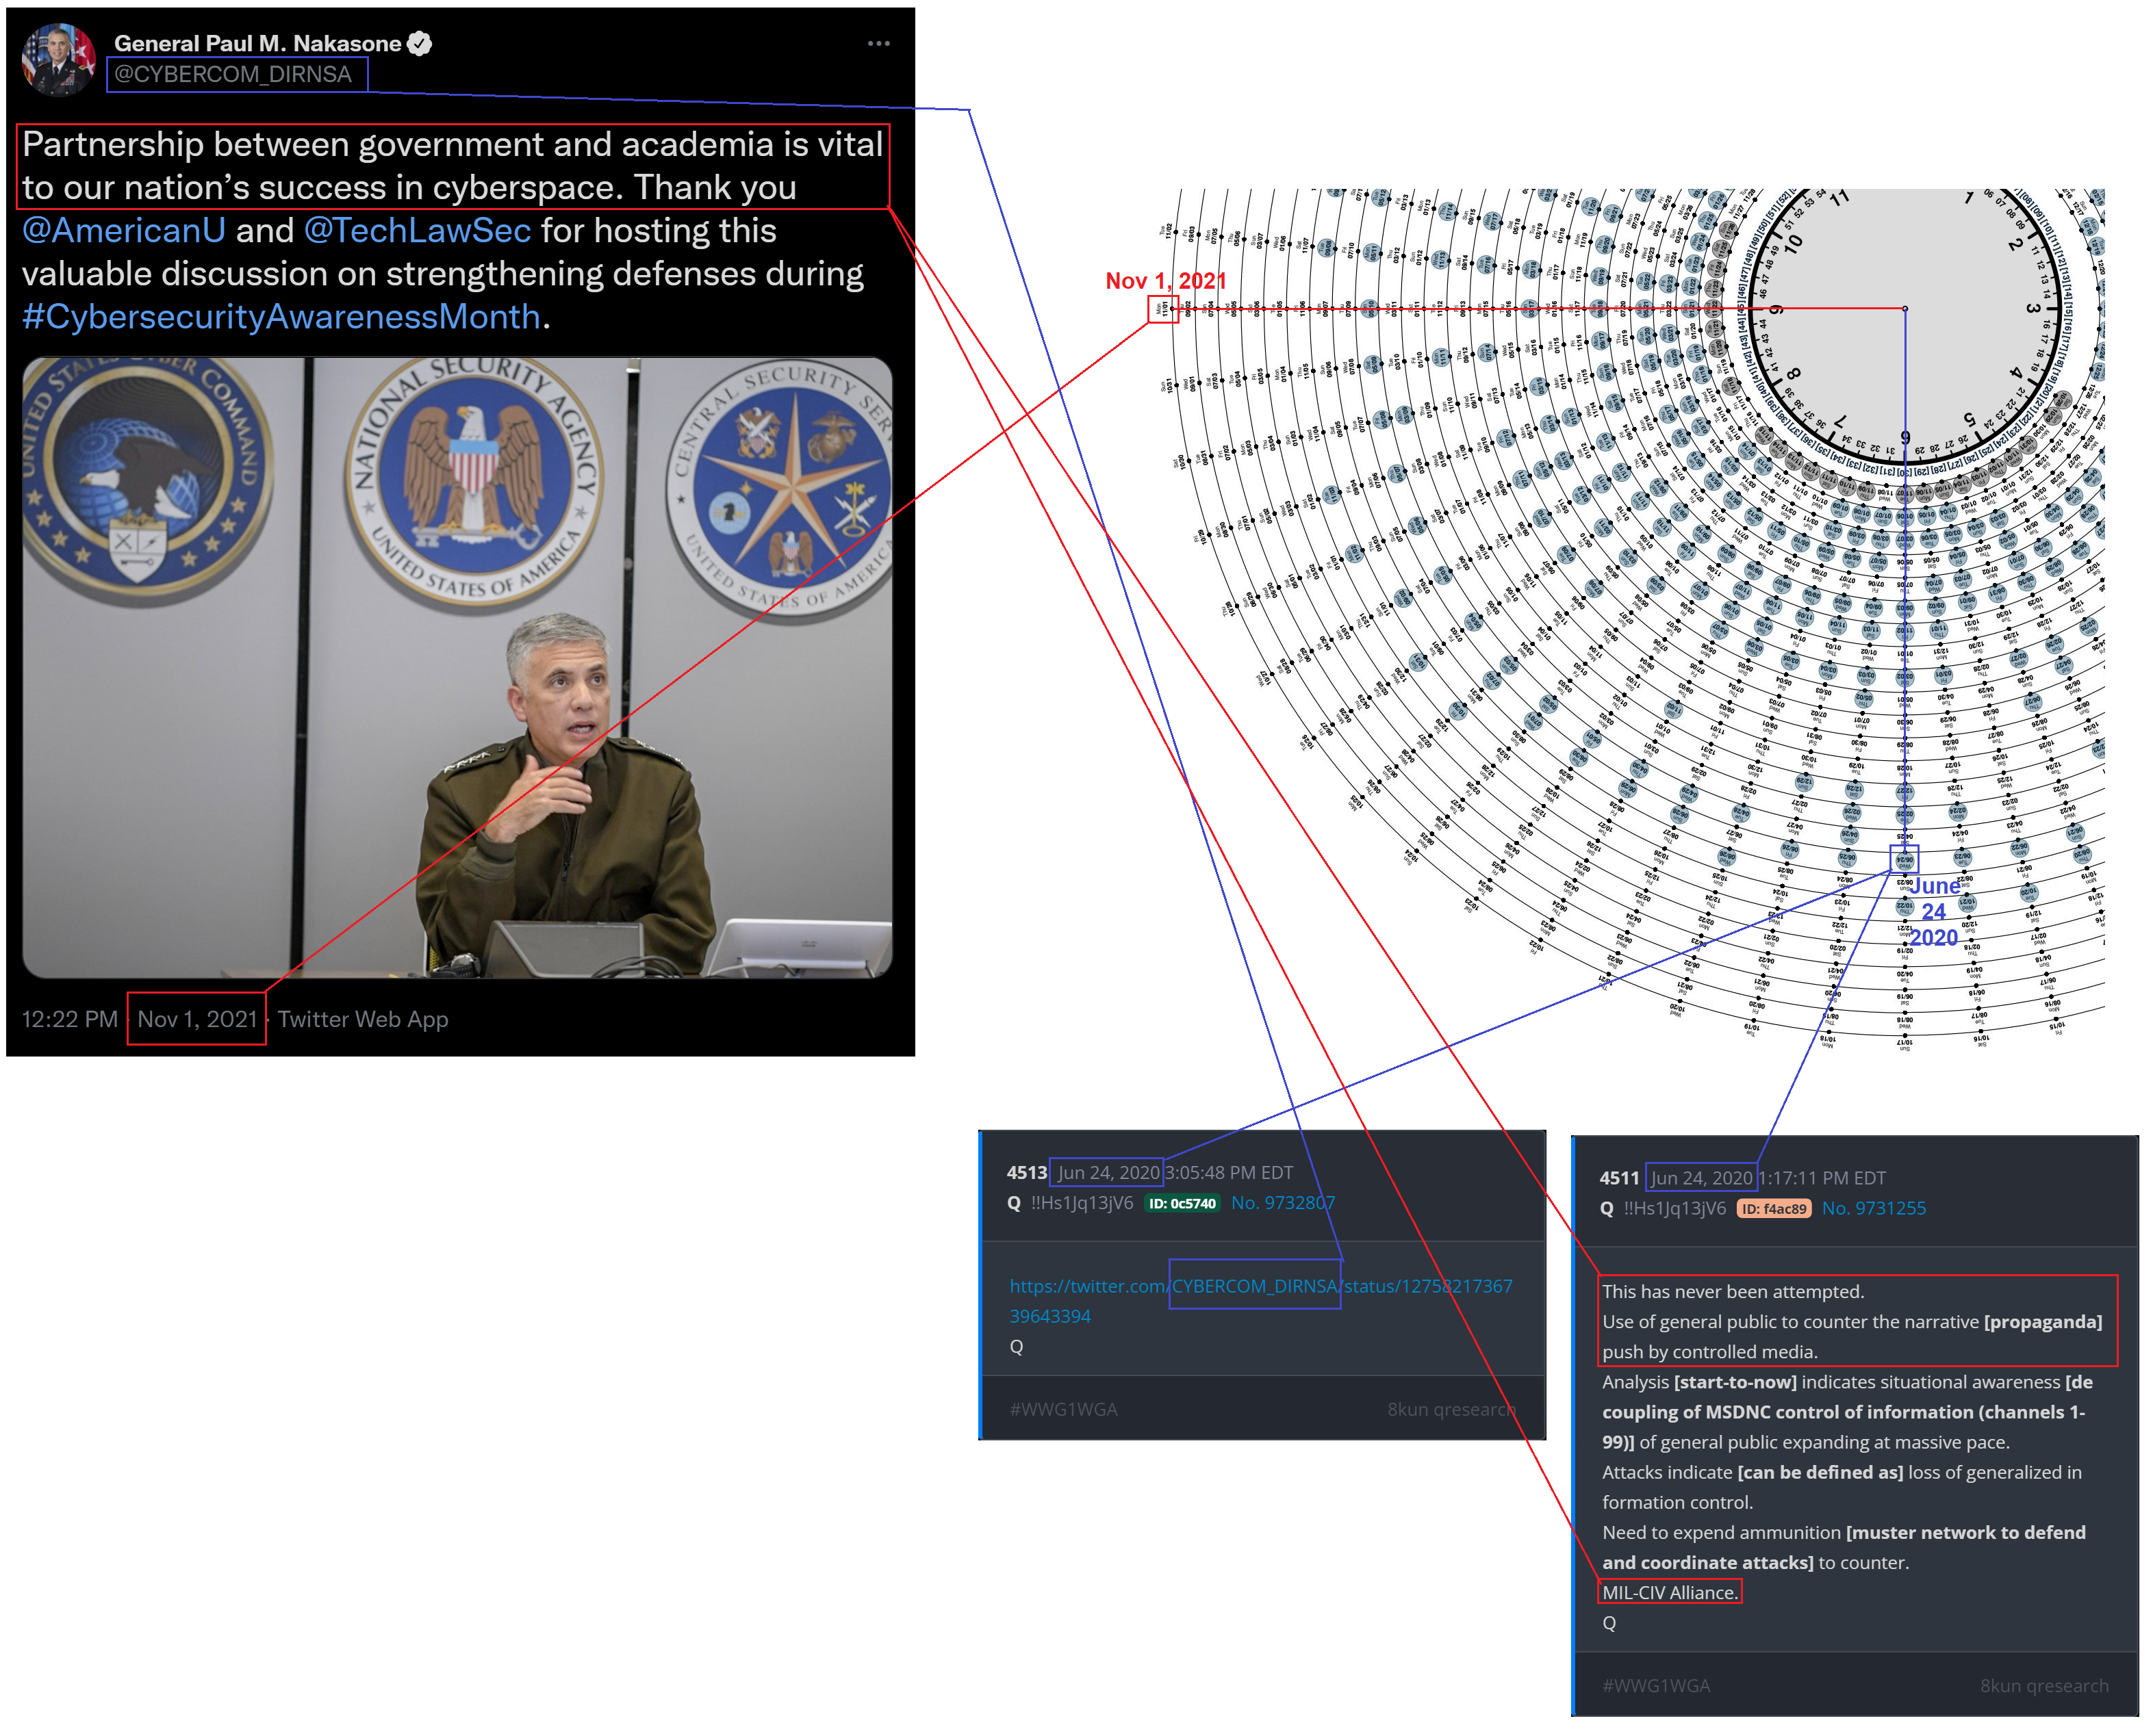Click the post number 4511
This screenshot has width=2153, height=1736.
click(1619, 1178)
